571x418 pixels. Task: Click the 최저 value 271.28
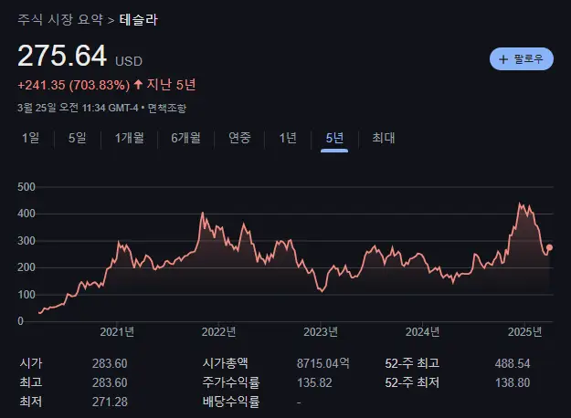(110, 402)
